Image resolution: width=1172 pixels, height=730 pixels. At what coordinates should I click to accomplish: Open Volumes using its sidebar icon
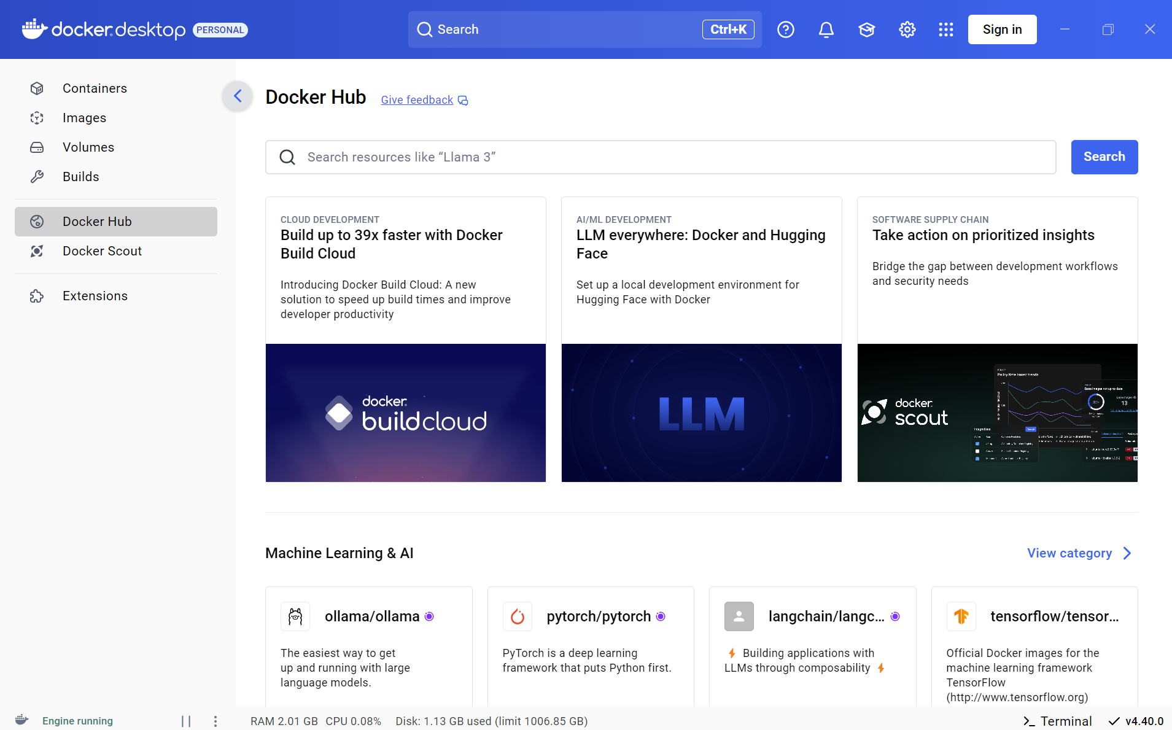coord(37,147)
